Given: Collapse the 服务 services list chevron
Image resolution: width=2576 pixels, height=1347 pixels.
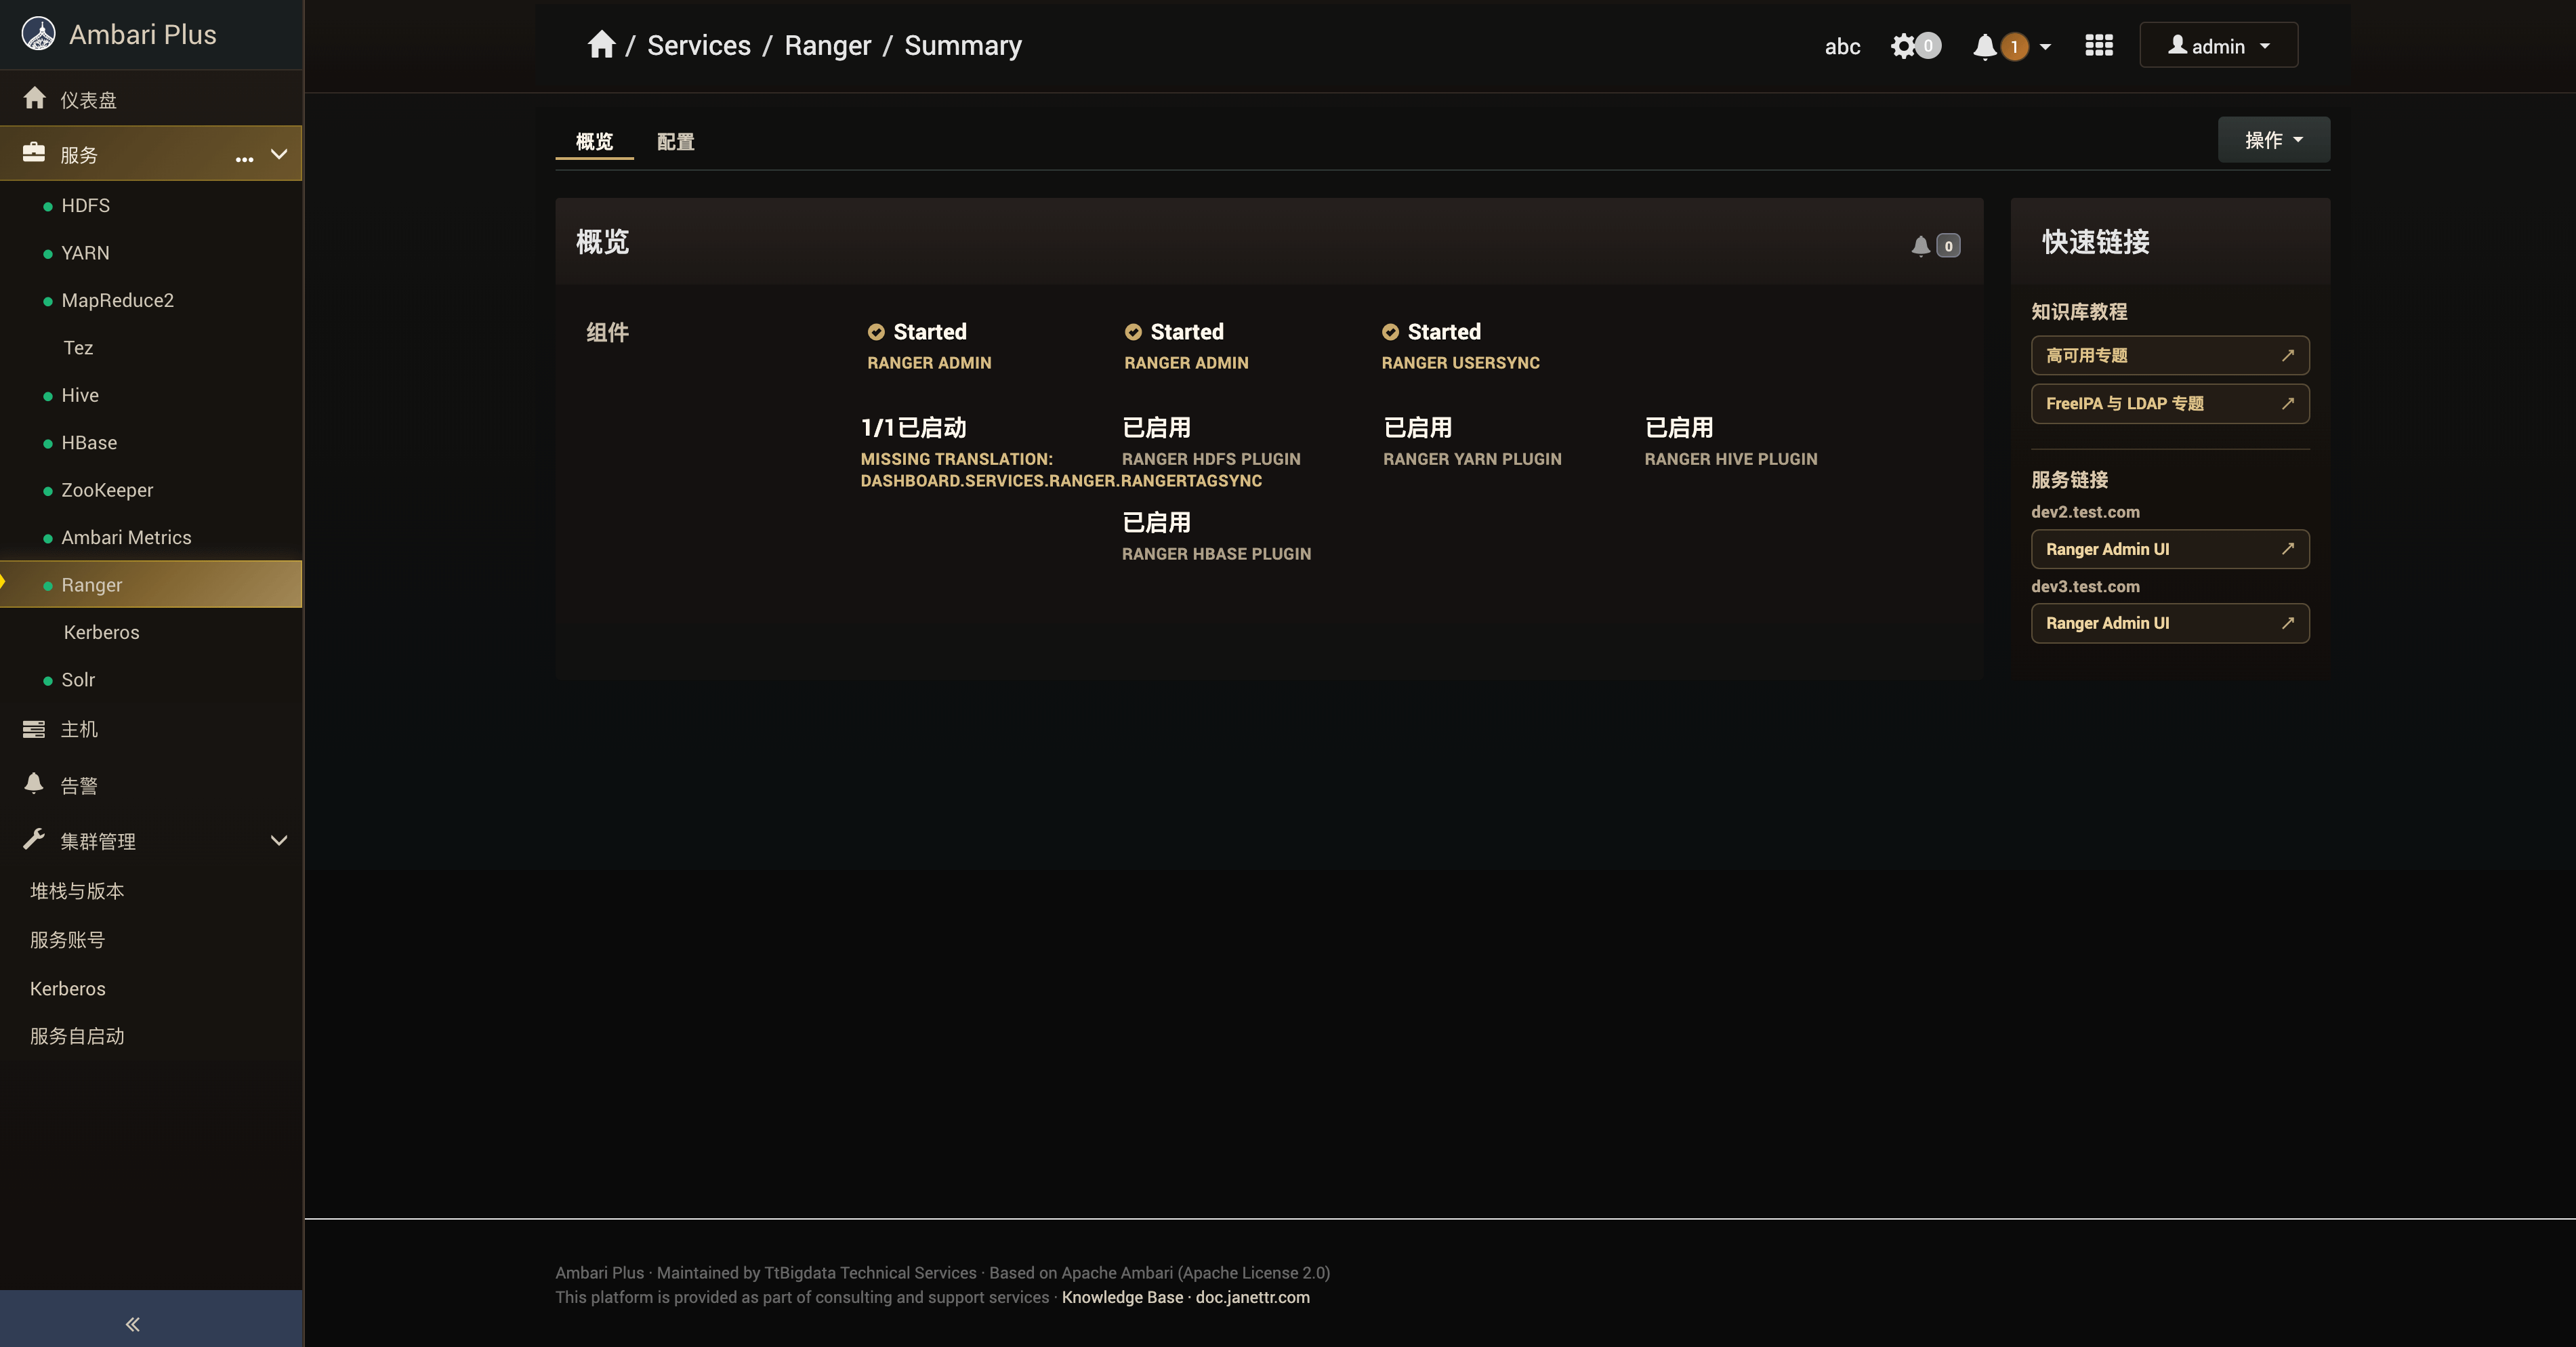Looking at the screenshot, I should [279, 154].
